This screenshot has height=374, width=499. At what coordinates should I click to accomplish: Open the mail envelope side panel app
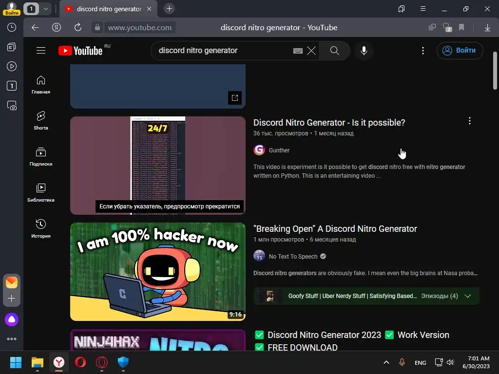pos(12,282)
